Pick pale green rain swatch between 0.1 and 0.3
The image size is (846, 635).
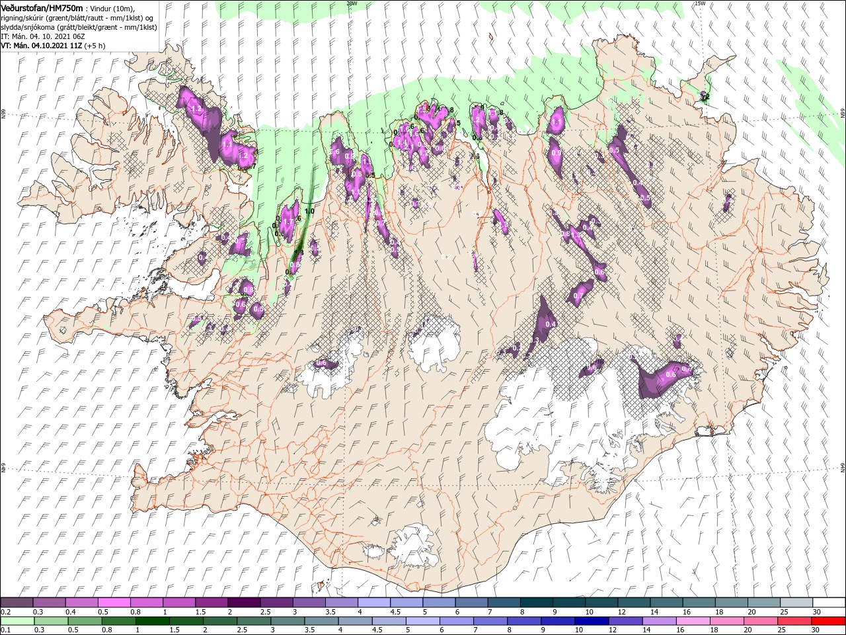17,621
